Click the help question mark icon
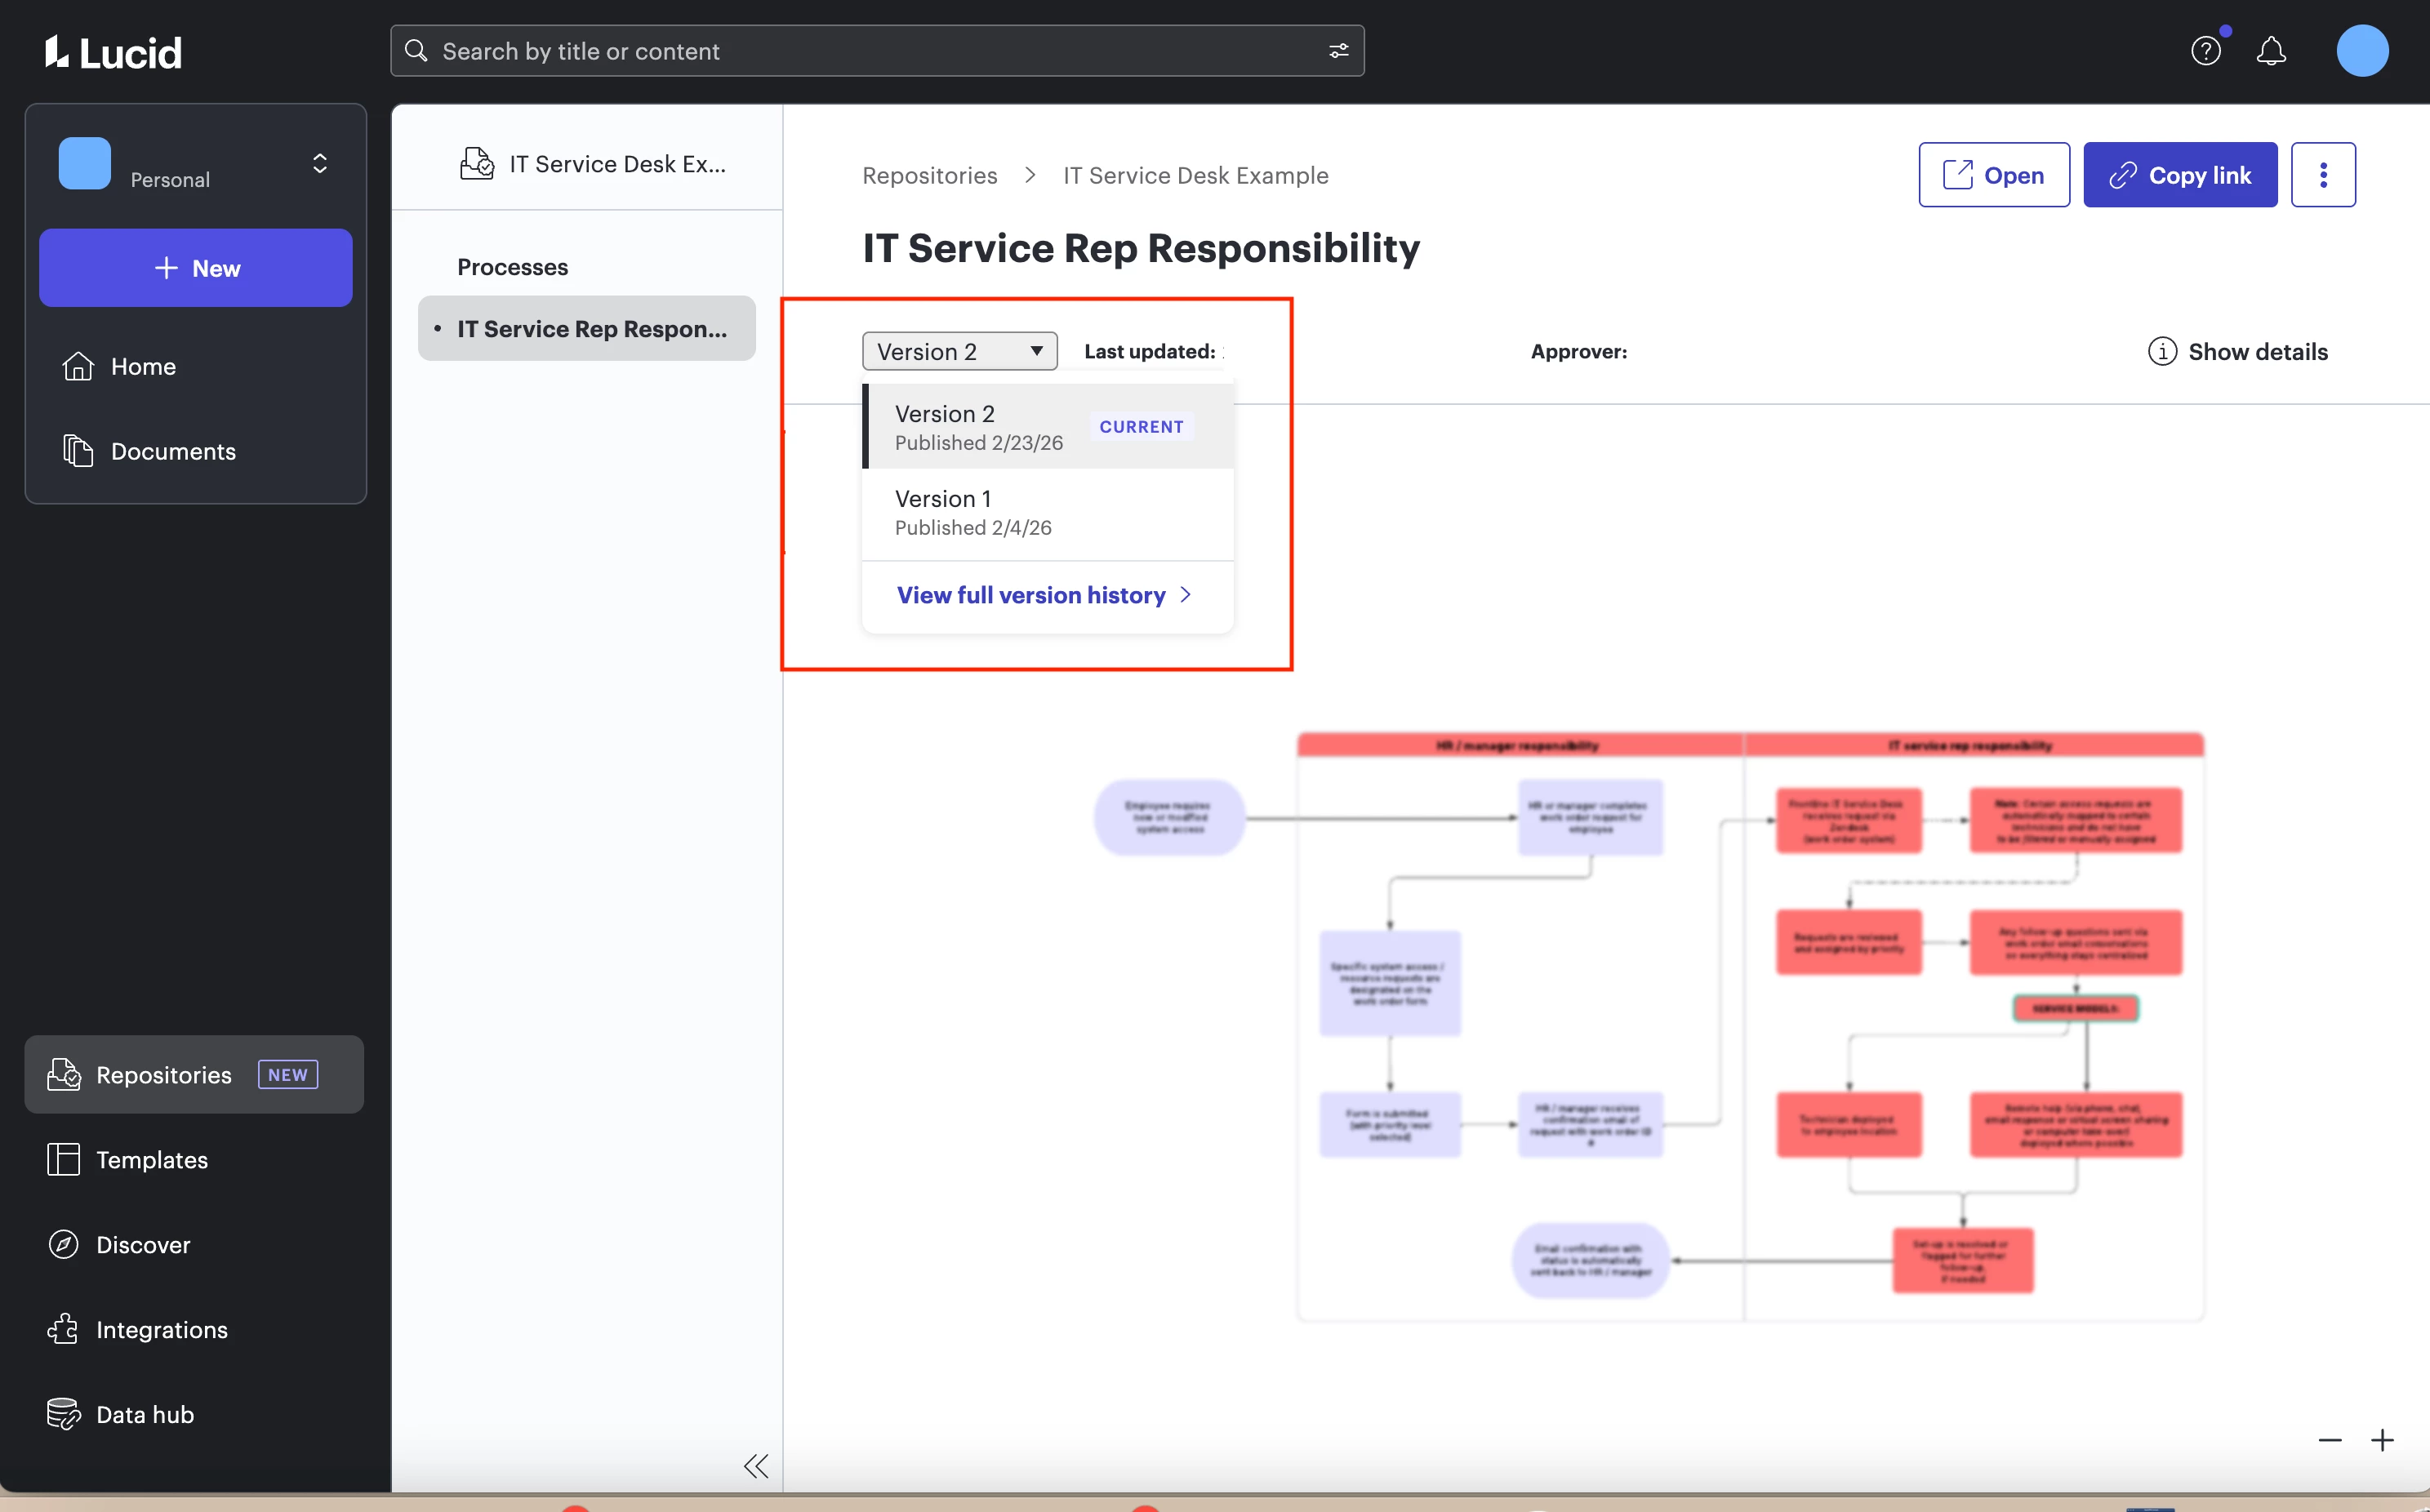Image resolution: width=2430 pixels, height=1512 pixels. 2205,51
